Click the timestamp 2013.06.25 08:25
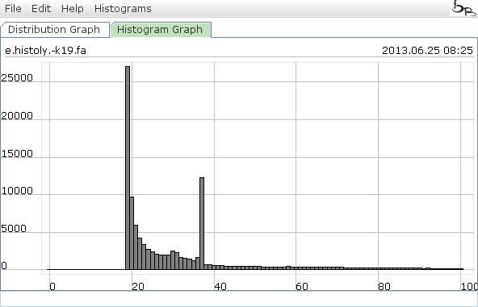This screenshot has height=307, width=478. (427, 50)
